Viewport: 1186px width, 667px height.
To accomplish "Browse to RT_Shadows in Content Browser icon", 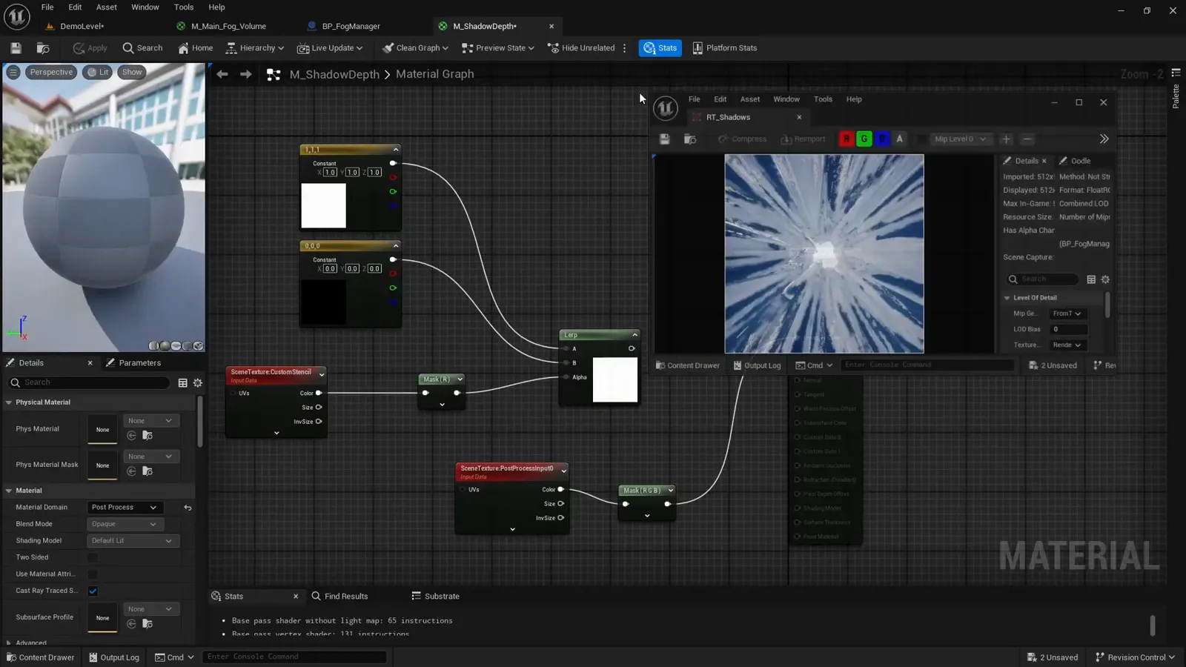I will tap(690, 139).
